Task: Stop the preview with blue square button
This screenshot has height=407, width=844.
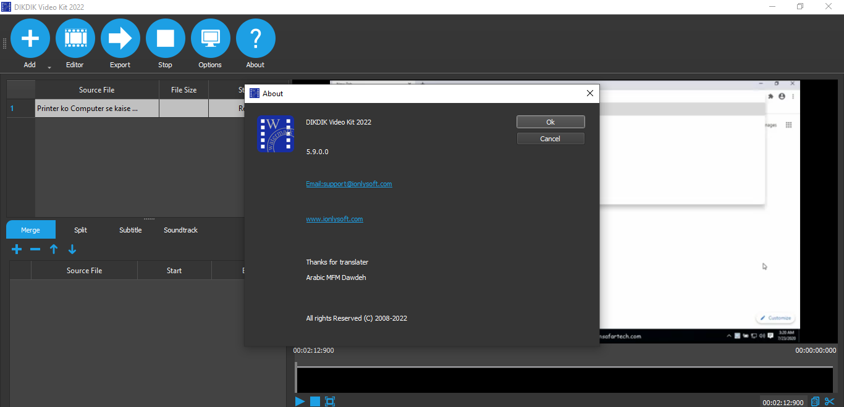Action: 315,401
